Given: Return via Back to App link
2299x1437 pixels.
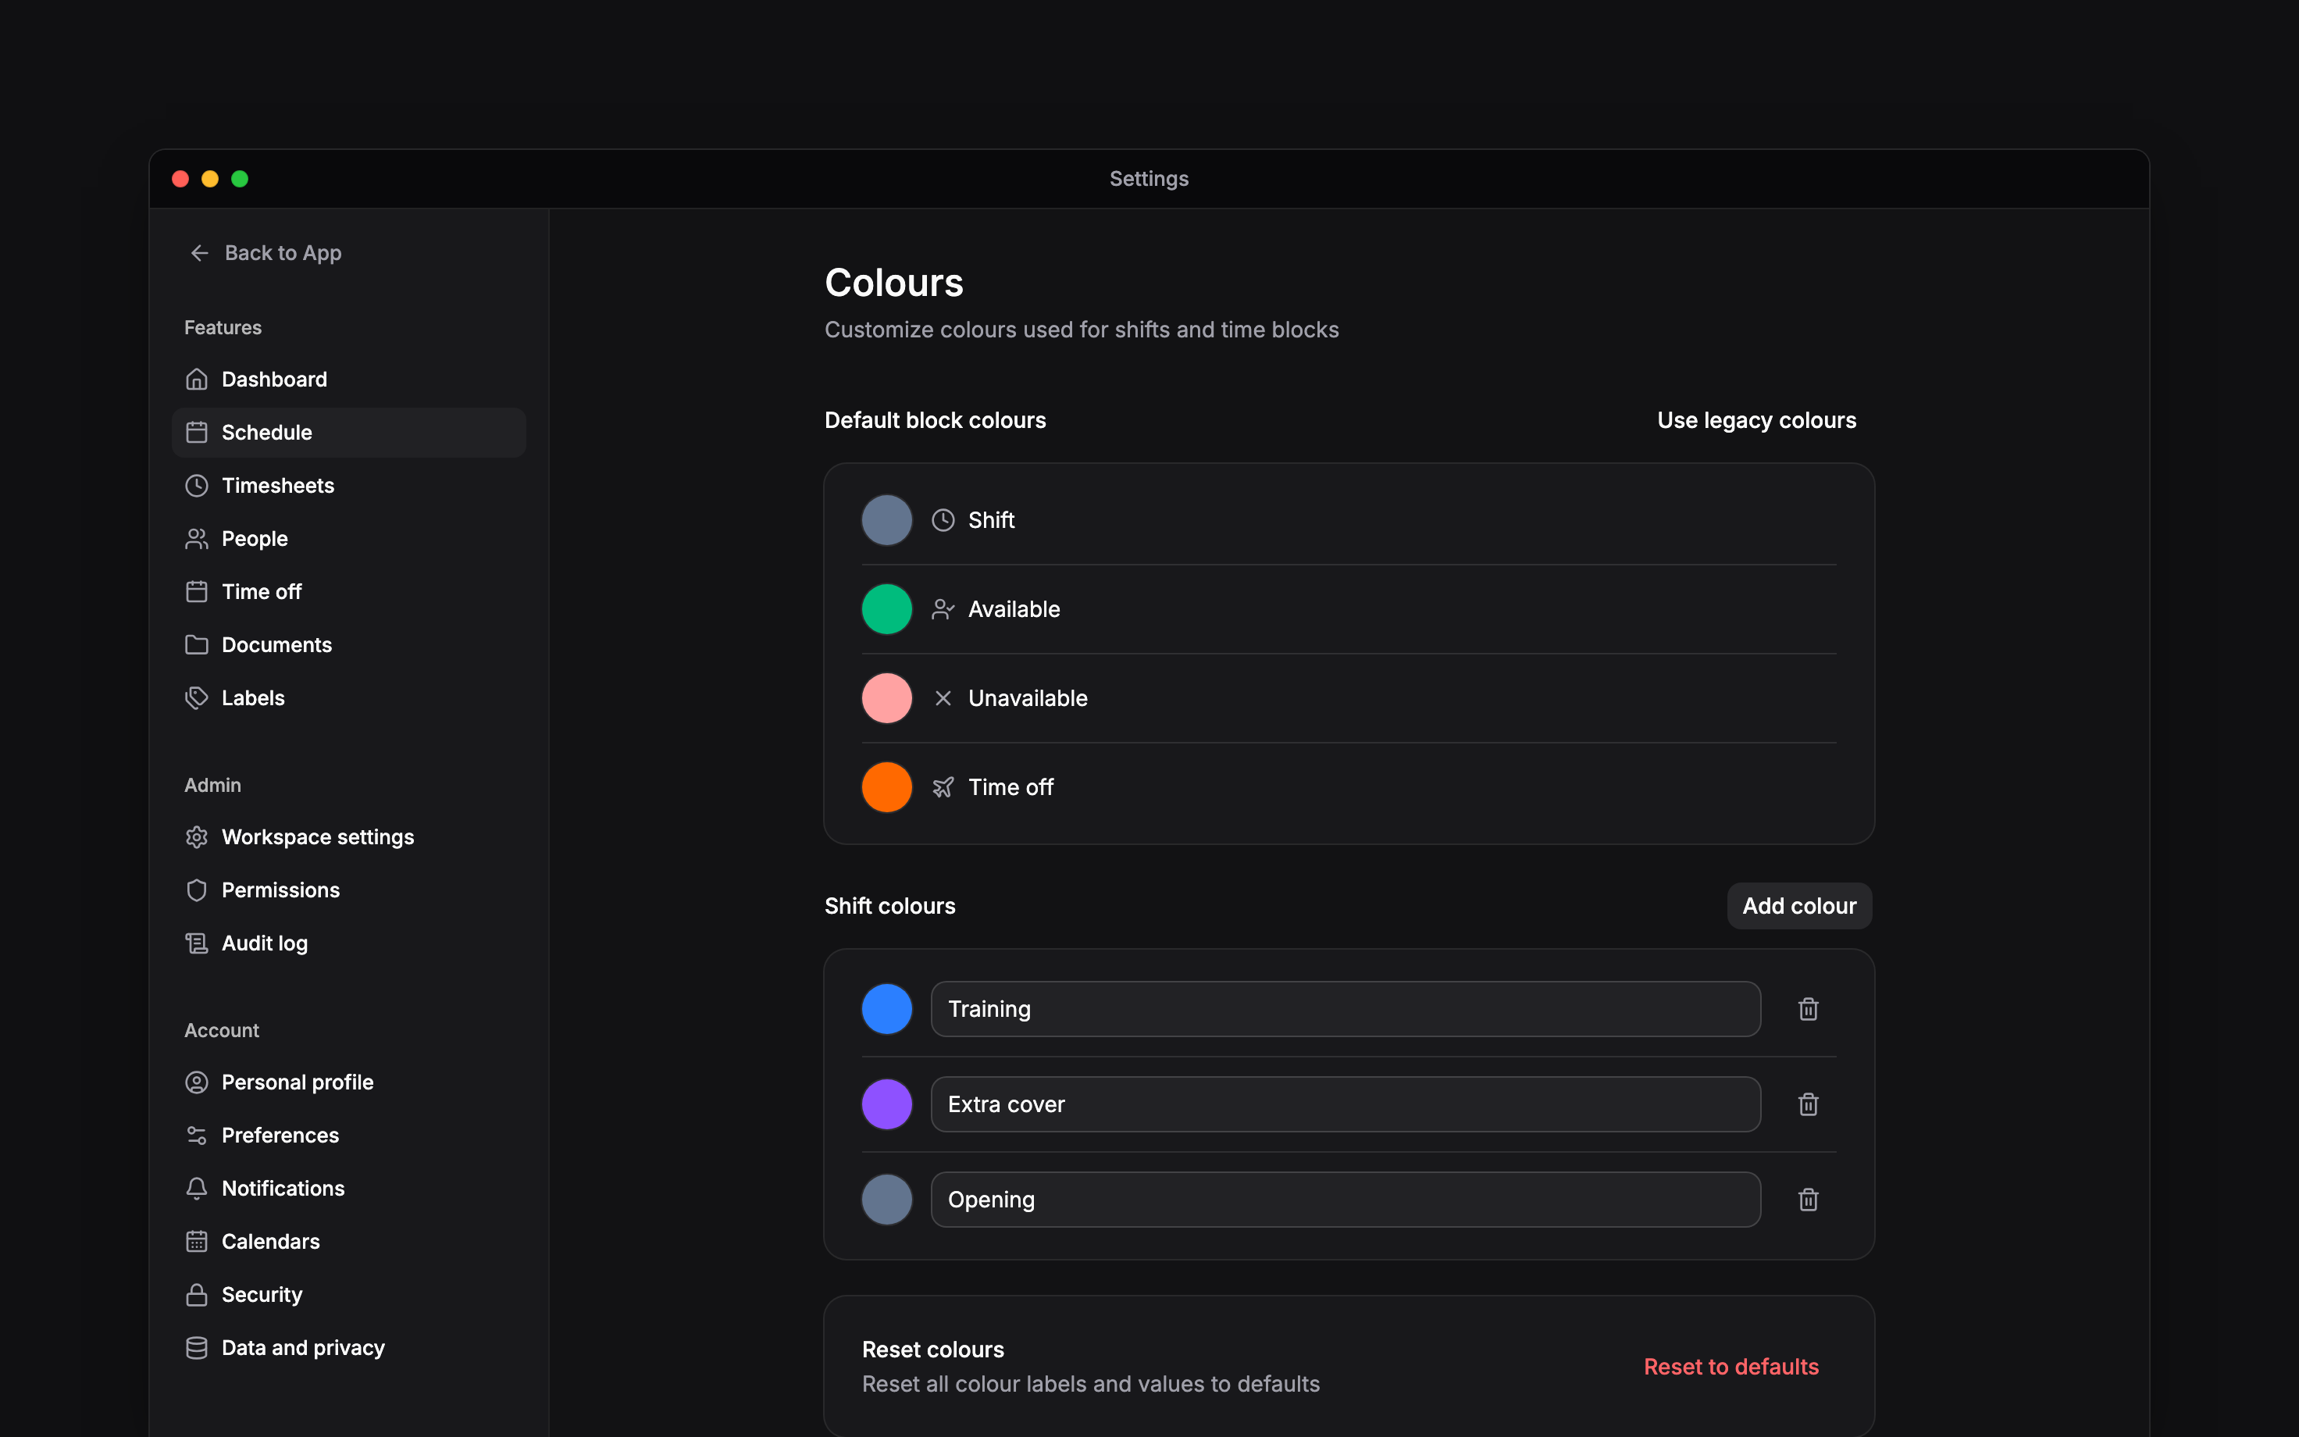Looking at the screenshot, I should 265,253.
